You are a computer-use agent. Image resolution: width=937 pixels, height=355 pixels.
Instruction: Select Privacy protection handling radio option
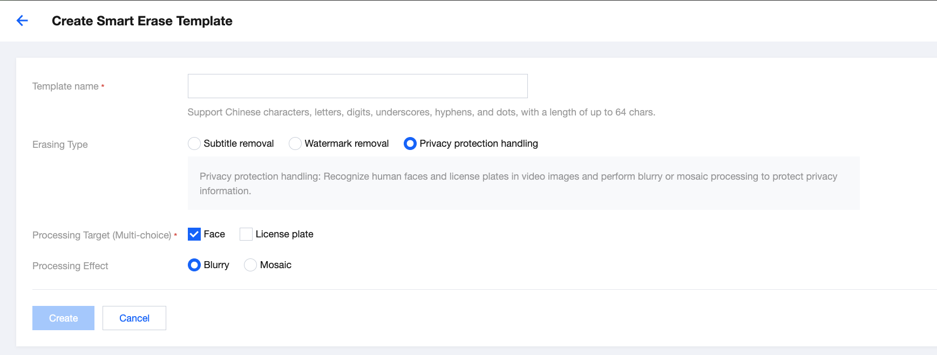410,144
